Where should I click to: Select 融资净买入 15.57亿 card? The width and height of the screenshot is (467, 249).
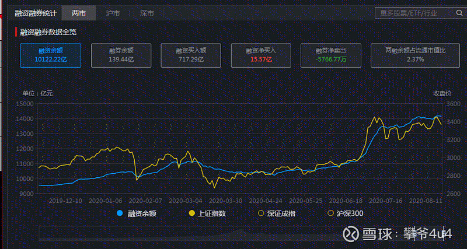point(261,55)
